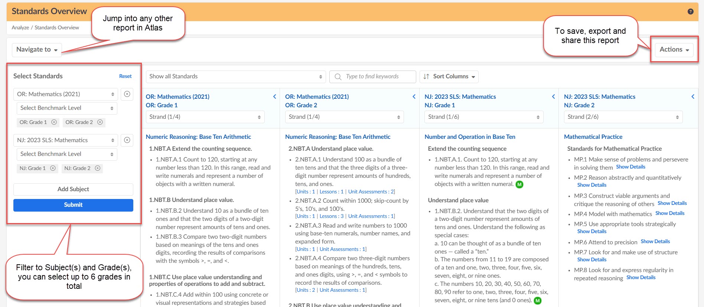Open Strand (1/6) select for NJ: Grade 1
The height and width of the screenshot is (307, 704).
[x=484, y=117]
